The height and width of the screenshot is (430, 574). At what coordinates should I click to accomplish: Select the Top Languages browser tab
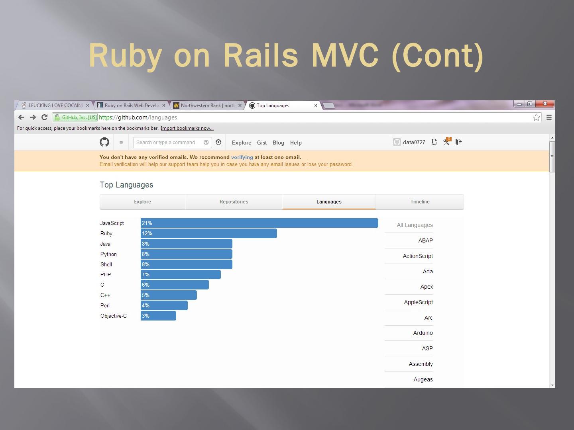click(x=284, y=106)
